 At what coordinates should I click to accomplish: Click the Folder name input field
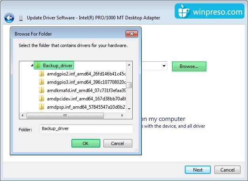pyautogui.click(x=86, y=129)
